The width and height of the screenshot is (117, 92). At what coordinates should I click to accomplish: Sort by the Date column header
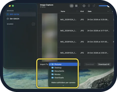[90, 11]
